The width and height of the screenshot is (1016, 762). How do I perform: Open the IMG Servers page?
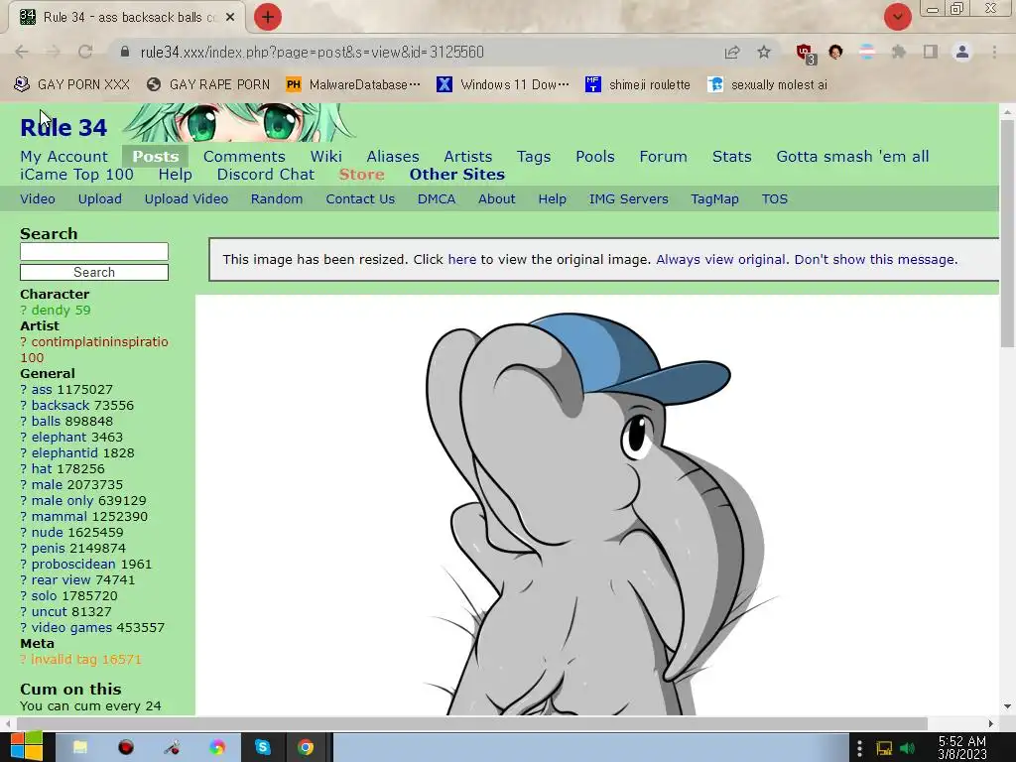coord(628,198)
